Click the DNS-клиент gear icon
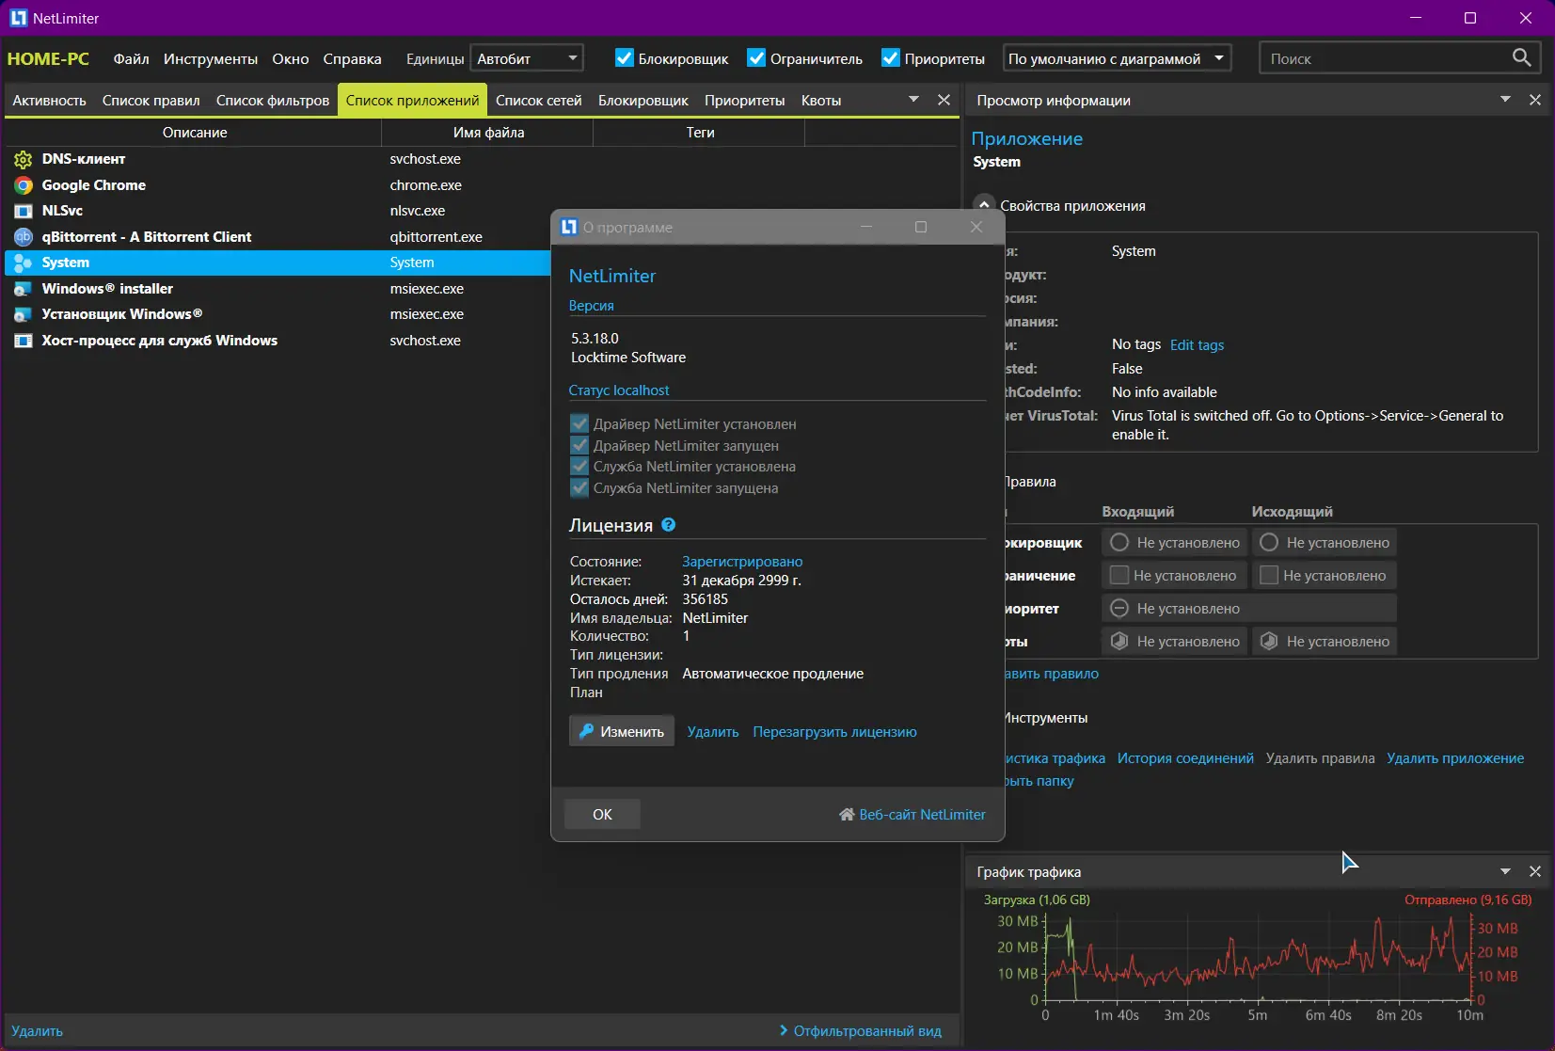Viewport: 1555px width, 1051px height. (x=24, y=159)
